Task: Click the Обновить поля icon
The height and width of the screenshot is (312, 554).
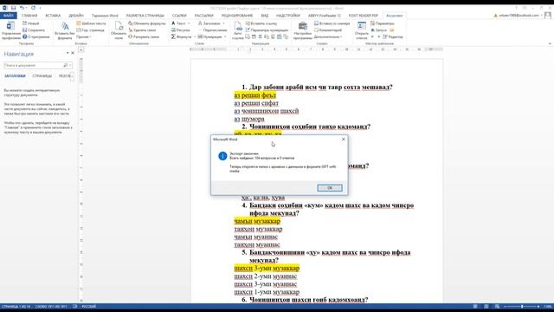Action: (119, 30)
